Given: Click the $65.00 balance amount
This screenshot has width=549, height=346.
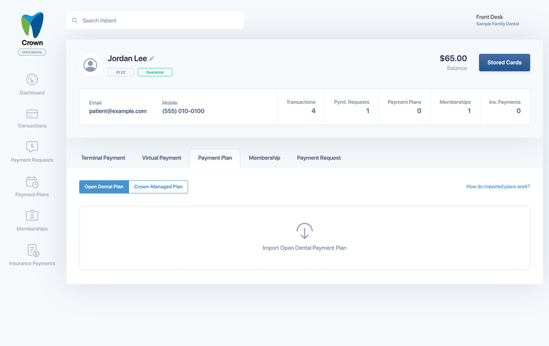Looking at the screenshot, I should pyautogui.click(x=453, y=58).
